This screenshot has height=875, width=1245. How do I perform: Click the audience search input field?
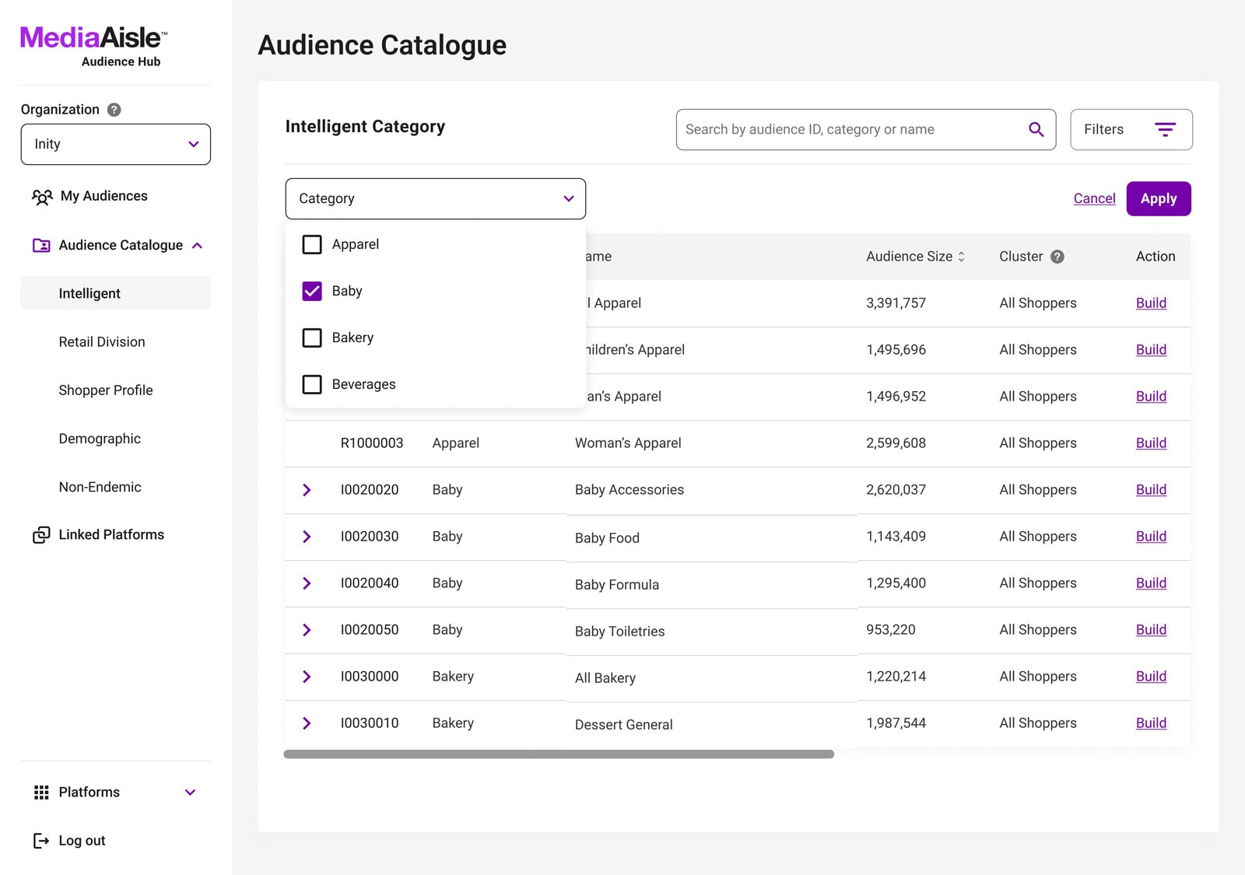coord(848,129)
